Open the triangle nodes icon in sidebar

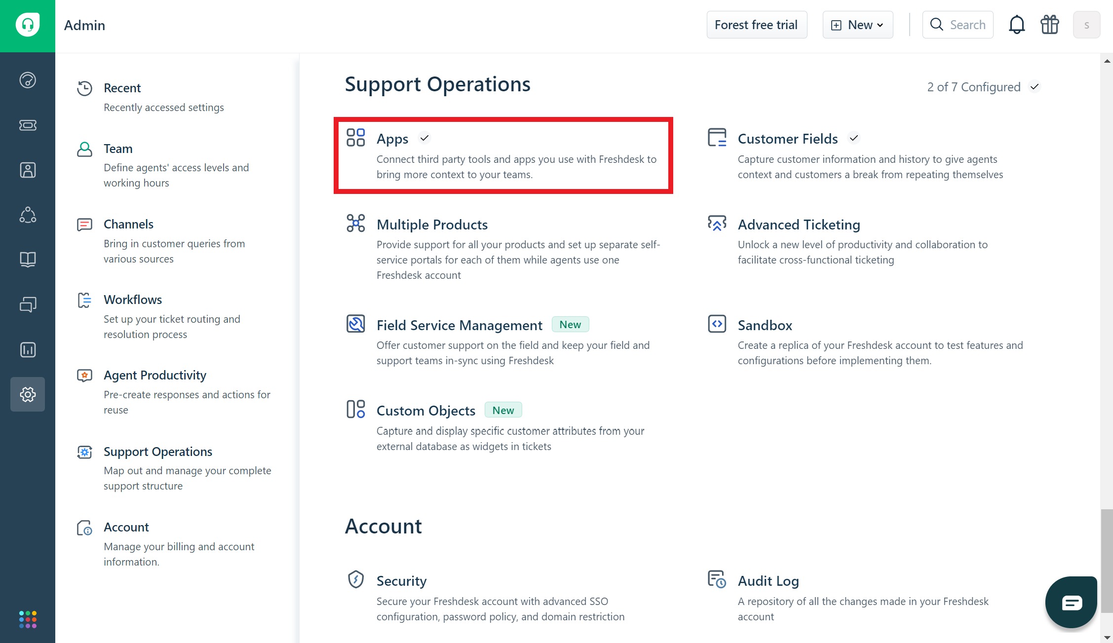click(x=28, y=215)
